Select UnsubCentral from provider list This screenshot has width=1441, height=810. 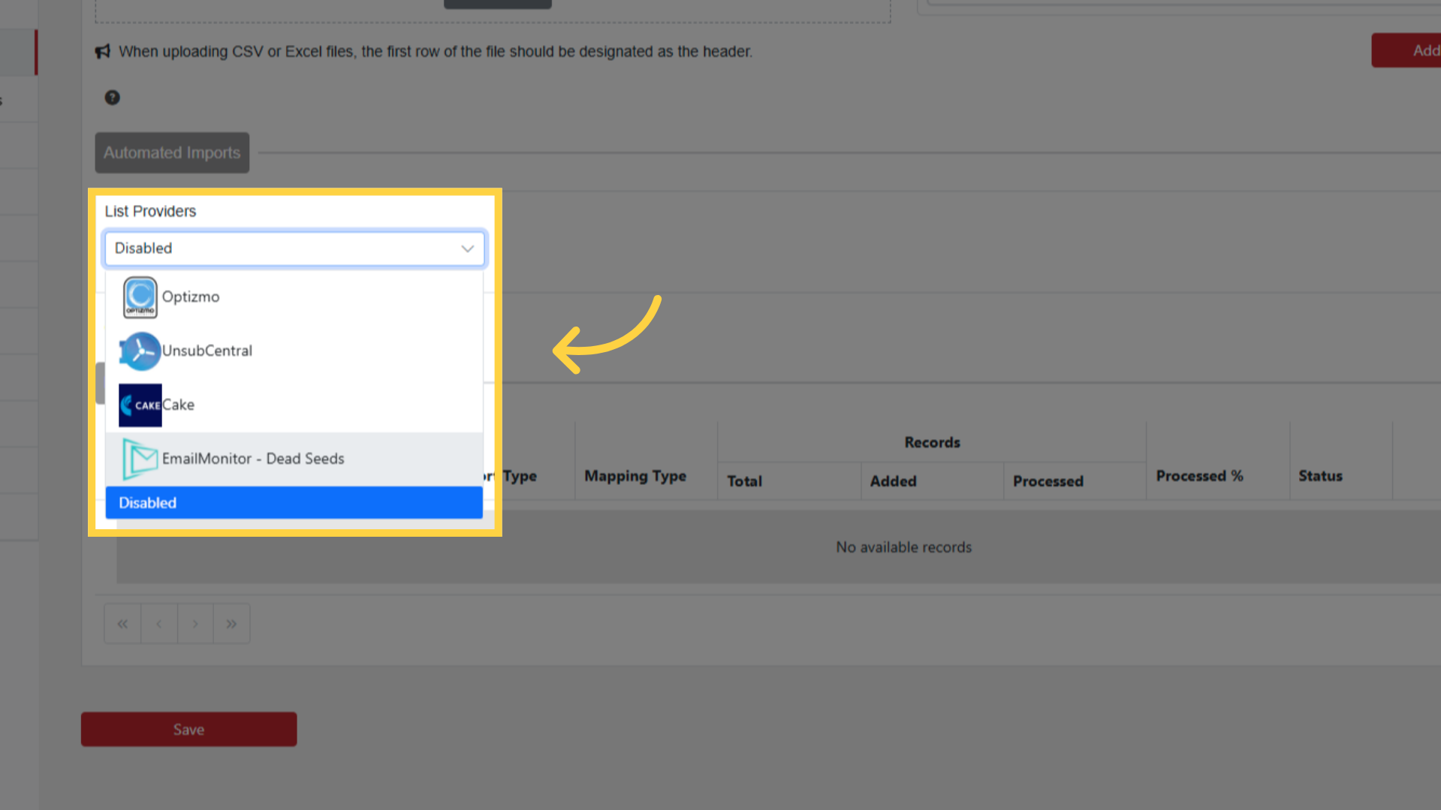pos(294,351)
